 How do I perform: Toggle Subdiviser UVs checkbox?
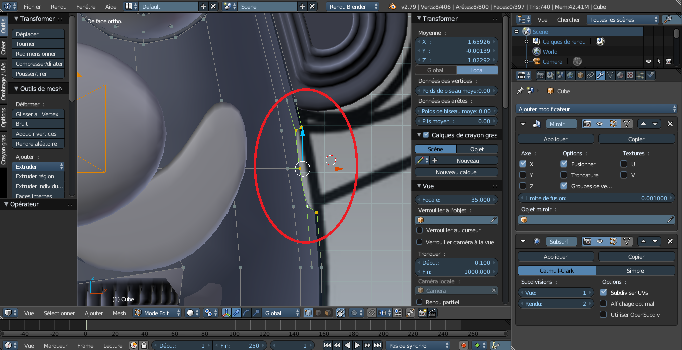click(x=603, y=292)
